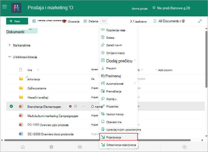Select Preuzmi to download the file
The width and height of the screenshot is (208, 152).
[x=119, y=68]
